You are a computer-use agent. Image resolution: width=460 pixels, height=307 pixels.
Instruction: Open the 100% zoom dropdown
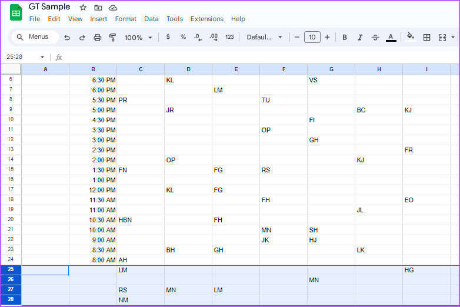pyautogui.click(x=138, y=37)
